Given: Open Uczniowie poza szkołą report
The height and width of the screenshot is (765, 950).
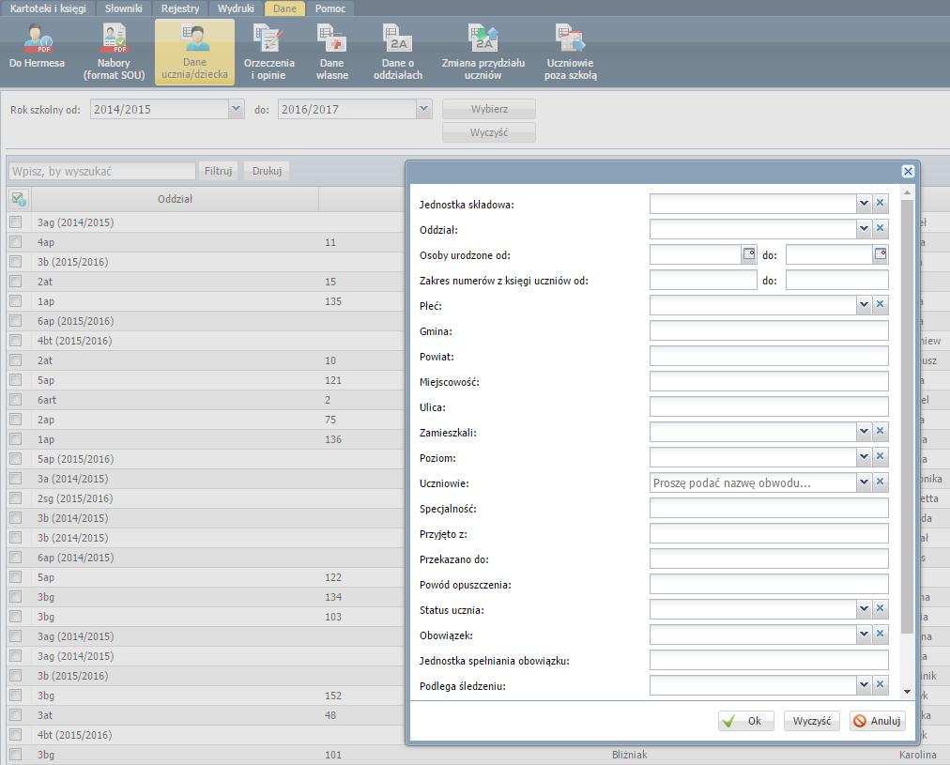Looking at the screenshot, I should (570, 52).
